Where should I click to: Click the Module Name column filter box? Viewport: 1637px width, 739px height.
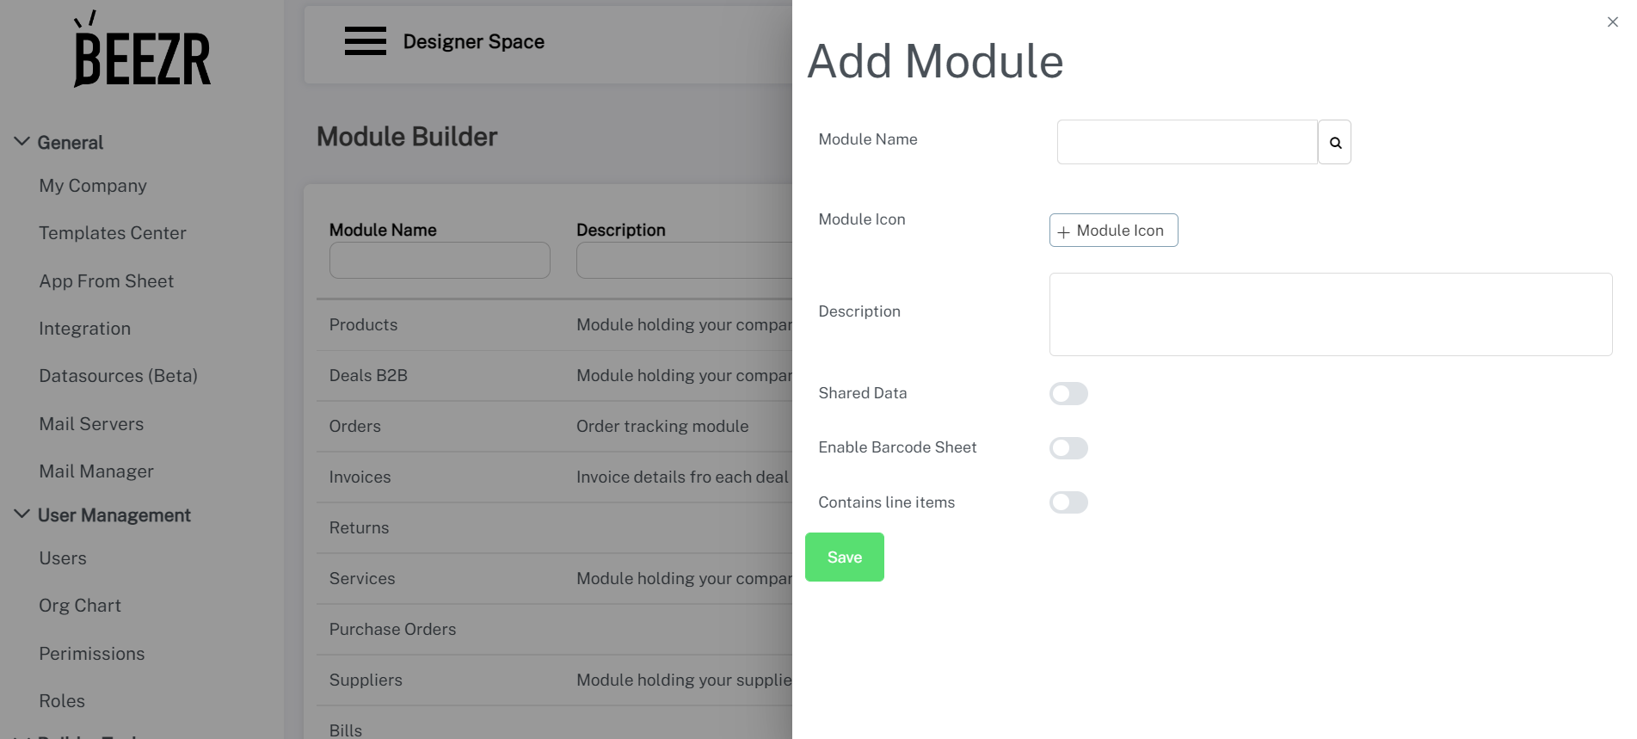click(439, 261)
